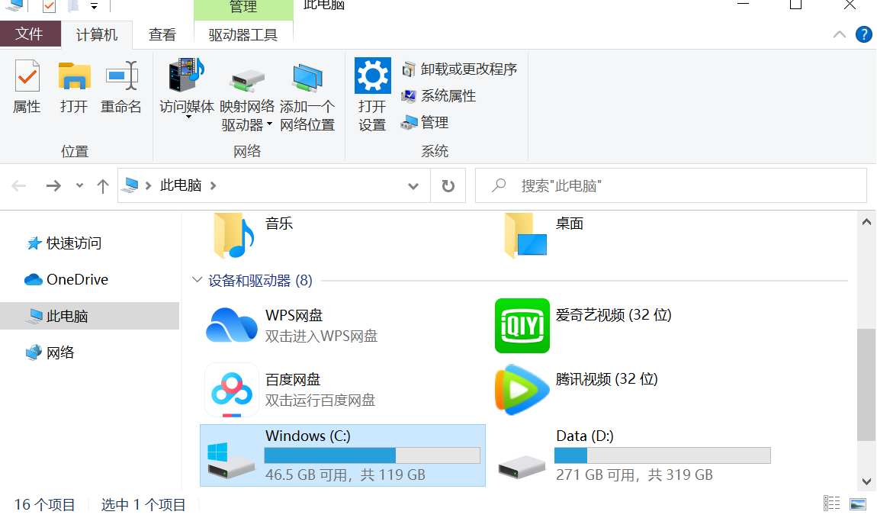
Task: Click the 选中 1 个项目 status text
Action: pyautogui.click(x=143, y=504)
